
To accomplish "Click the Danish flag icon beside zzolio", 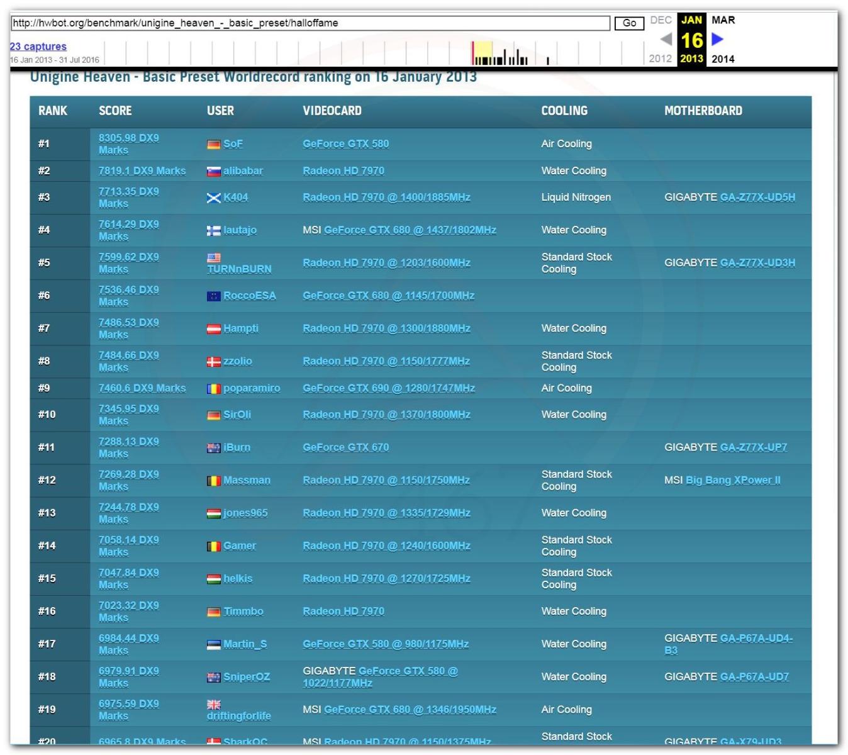I will click(213, 361).
